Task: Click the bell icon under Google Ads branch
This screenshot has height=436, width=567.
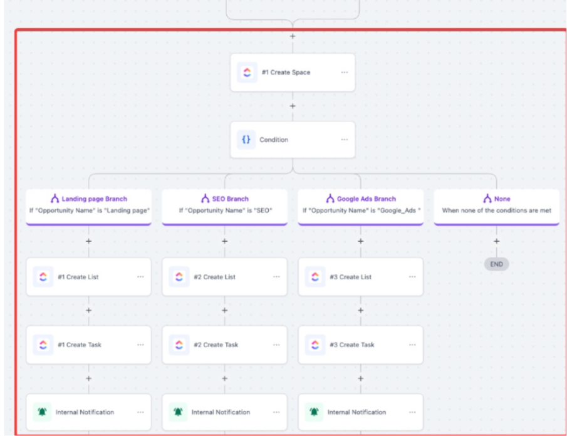Action: tap(315, 412)
